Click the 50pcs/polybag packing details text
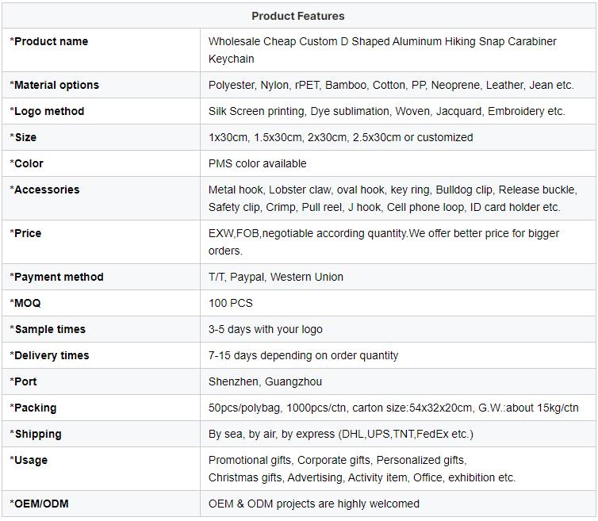598x521 pixels. [393, 408]
